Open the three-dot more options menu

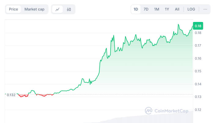pyautogui.click(x=205, y=9)
